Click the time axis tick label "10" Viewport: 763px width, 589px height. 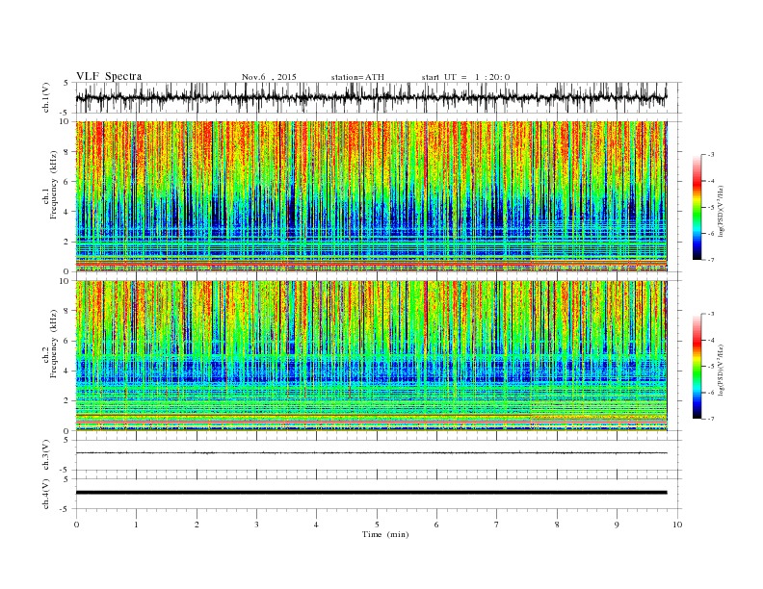[x=677, y=525]
